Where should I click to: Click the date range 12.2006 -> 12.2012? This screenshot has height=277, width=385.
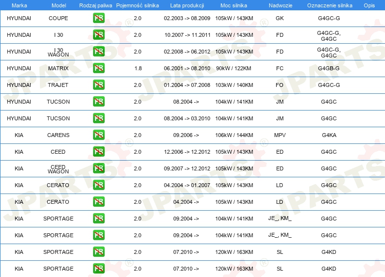[x=187, y=152]
